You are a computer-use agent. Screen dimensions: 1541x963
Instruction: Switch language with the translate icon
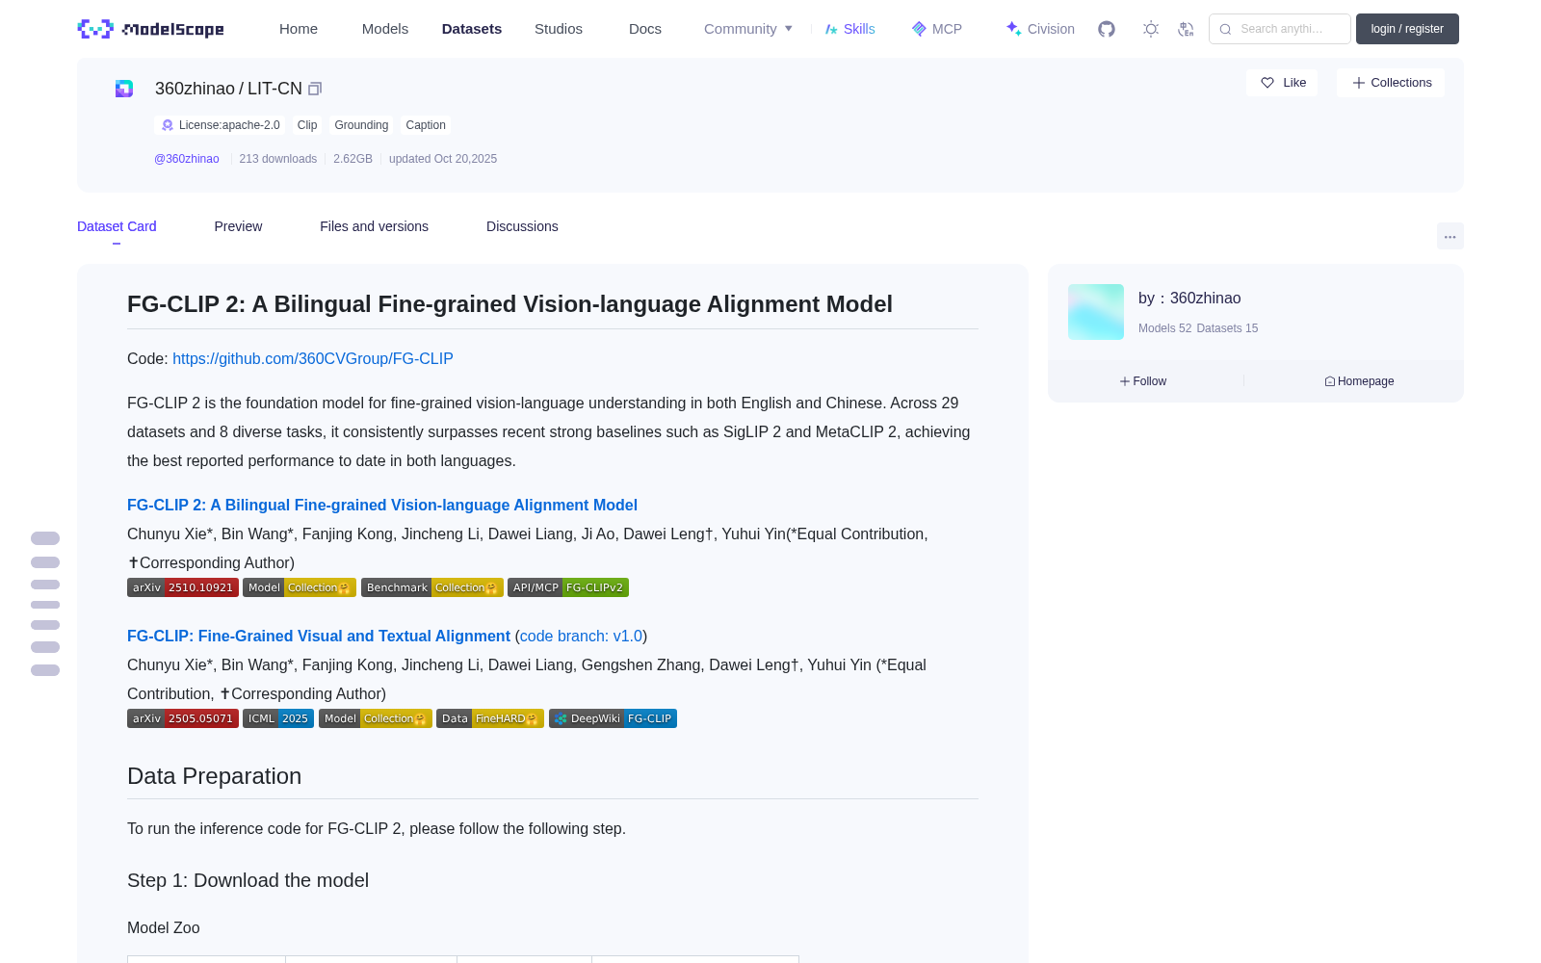(1186, 29)
